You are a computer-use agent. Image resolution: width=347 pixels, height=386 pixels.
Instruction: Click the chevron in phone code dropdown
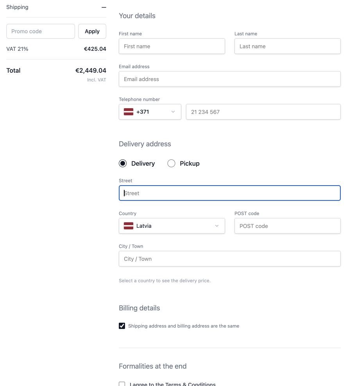[173, 112]
